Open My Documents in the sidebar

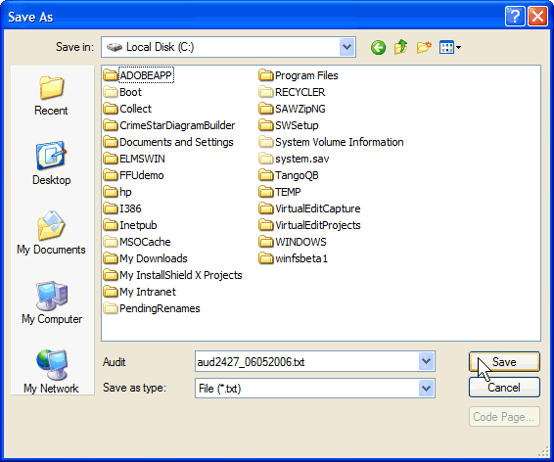tap(51, 233)
